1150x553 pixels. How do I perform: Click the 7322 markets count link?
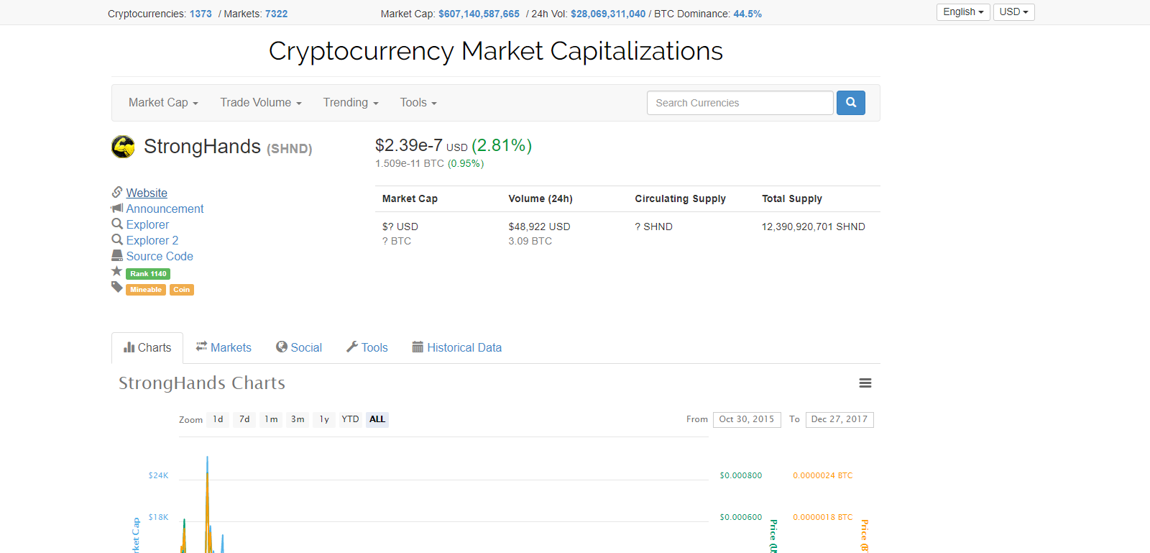pos(276,14)
